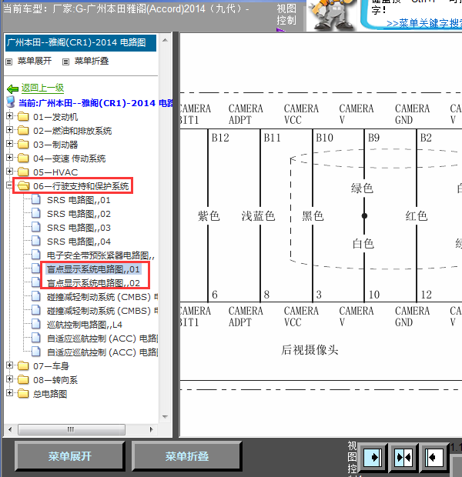Expand the 01—发动机 tree node
Viewport: 462px width, 477px height.
point(9,116)
